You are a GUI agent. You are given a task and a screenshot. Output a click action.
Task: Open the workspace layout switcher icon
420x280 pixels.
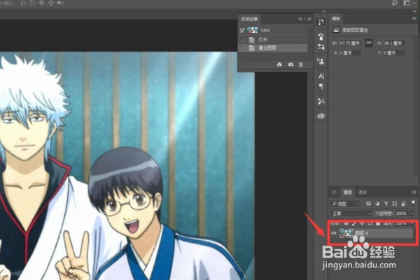(407, 3)
